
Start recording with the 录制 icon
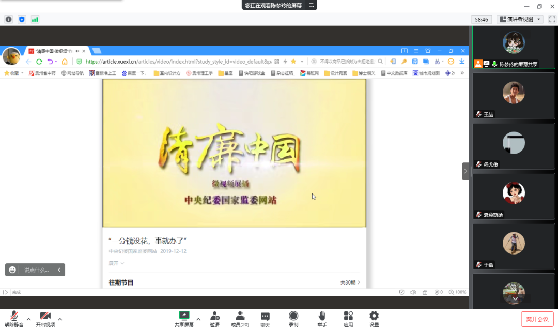pos(293,318)
